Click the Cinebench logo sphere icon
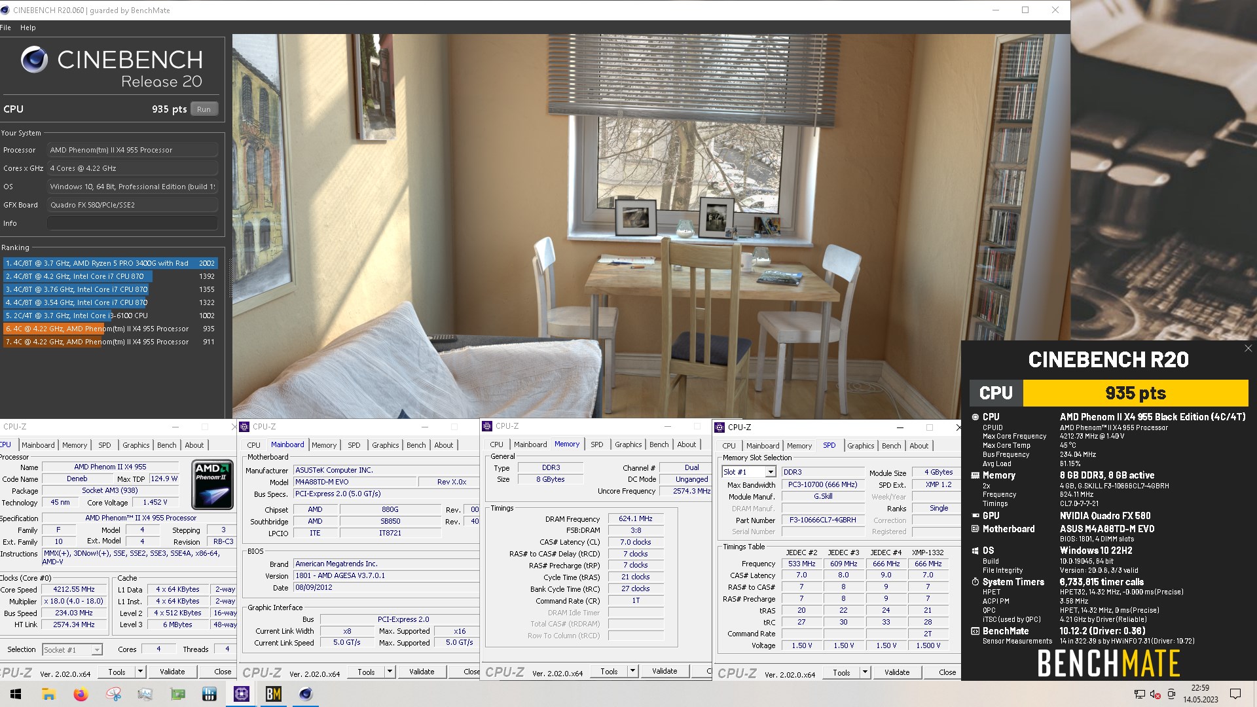Image resolution: width=1257 pixels, height=707 pixels. [x=34, y=60]
